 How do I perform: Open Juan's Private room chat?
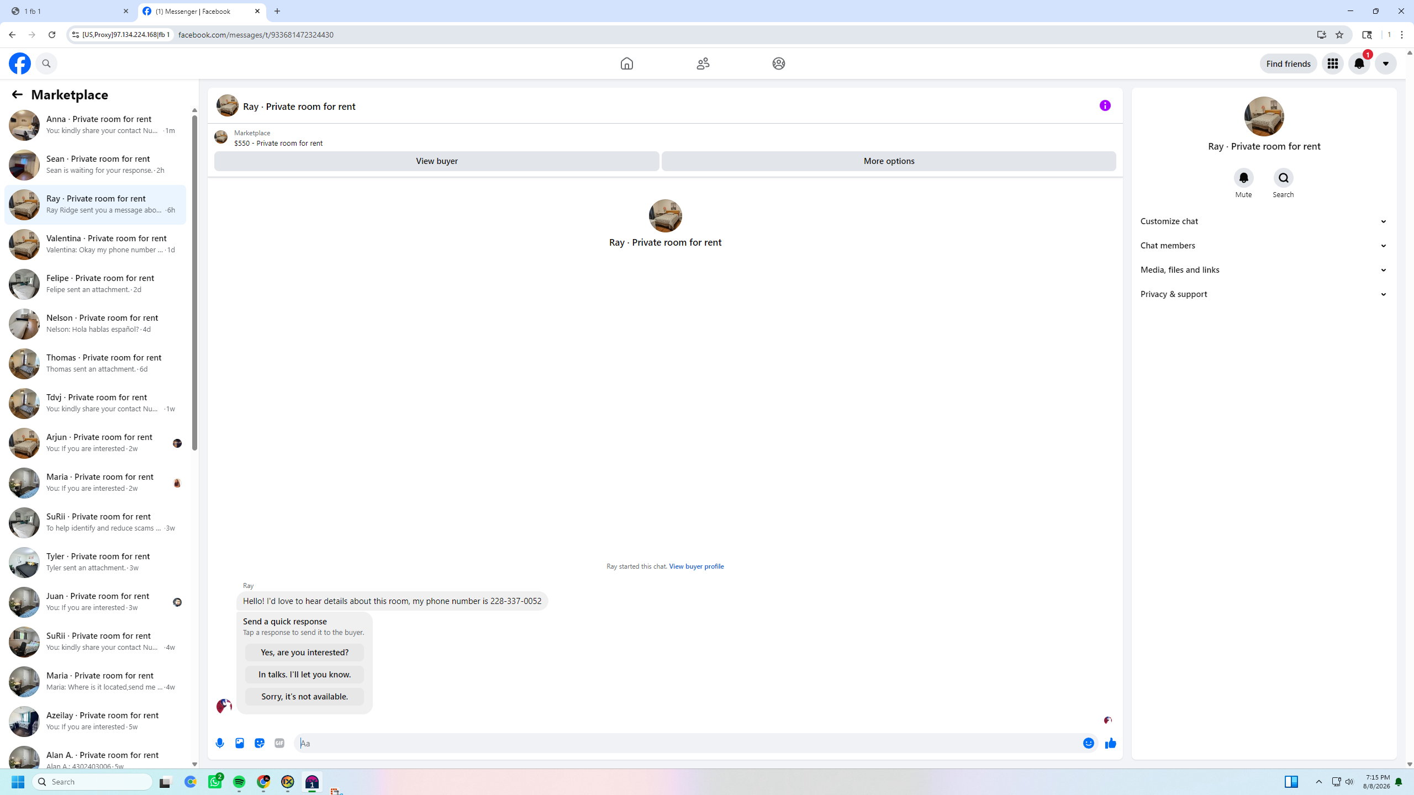click(x=95, y=602)
